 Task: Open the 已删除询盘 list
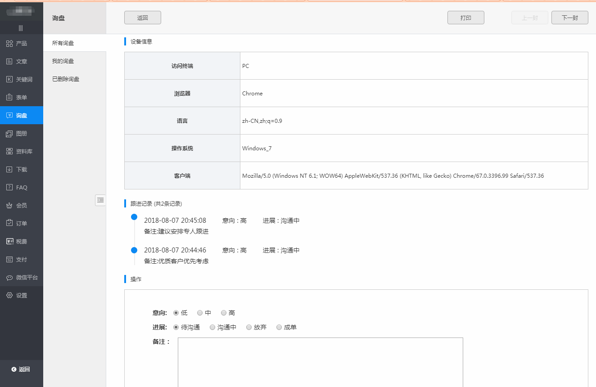pos(66,79)
